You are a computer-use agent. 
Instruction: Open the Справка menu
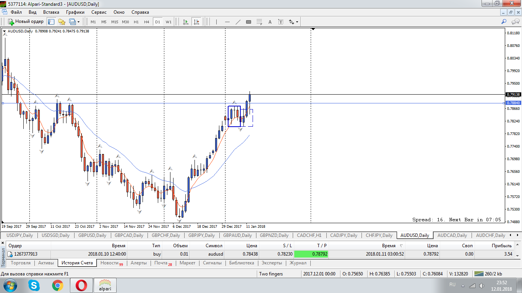[x=140, y=12]
